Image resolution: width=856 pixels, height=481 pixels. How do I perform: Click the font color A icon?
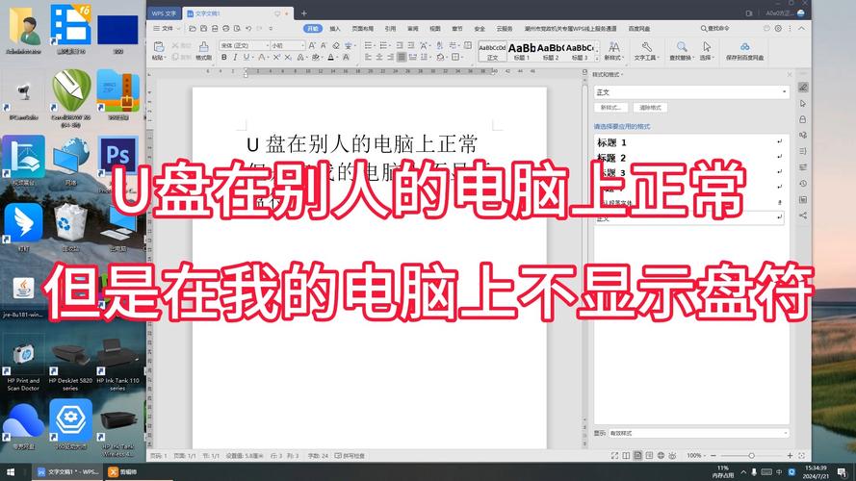point(331,58)
